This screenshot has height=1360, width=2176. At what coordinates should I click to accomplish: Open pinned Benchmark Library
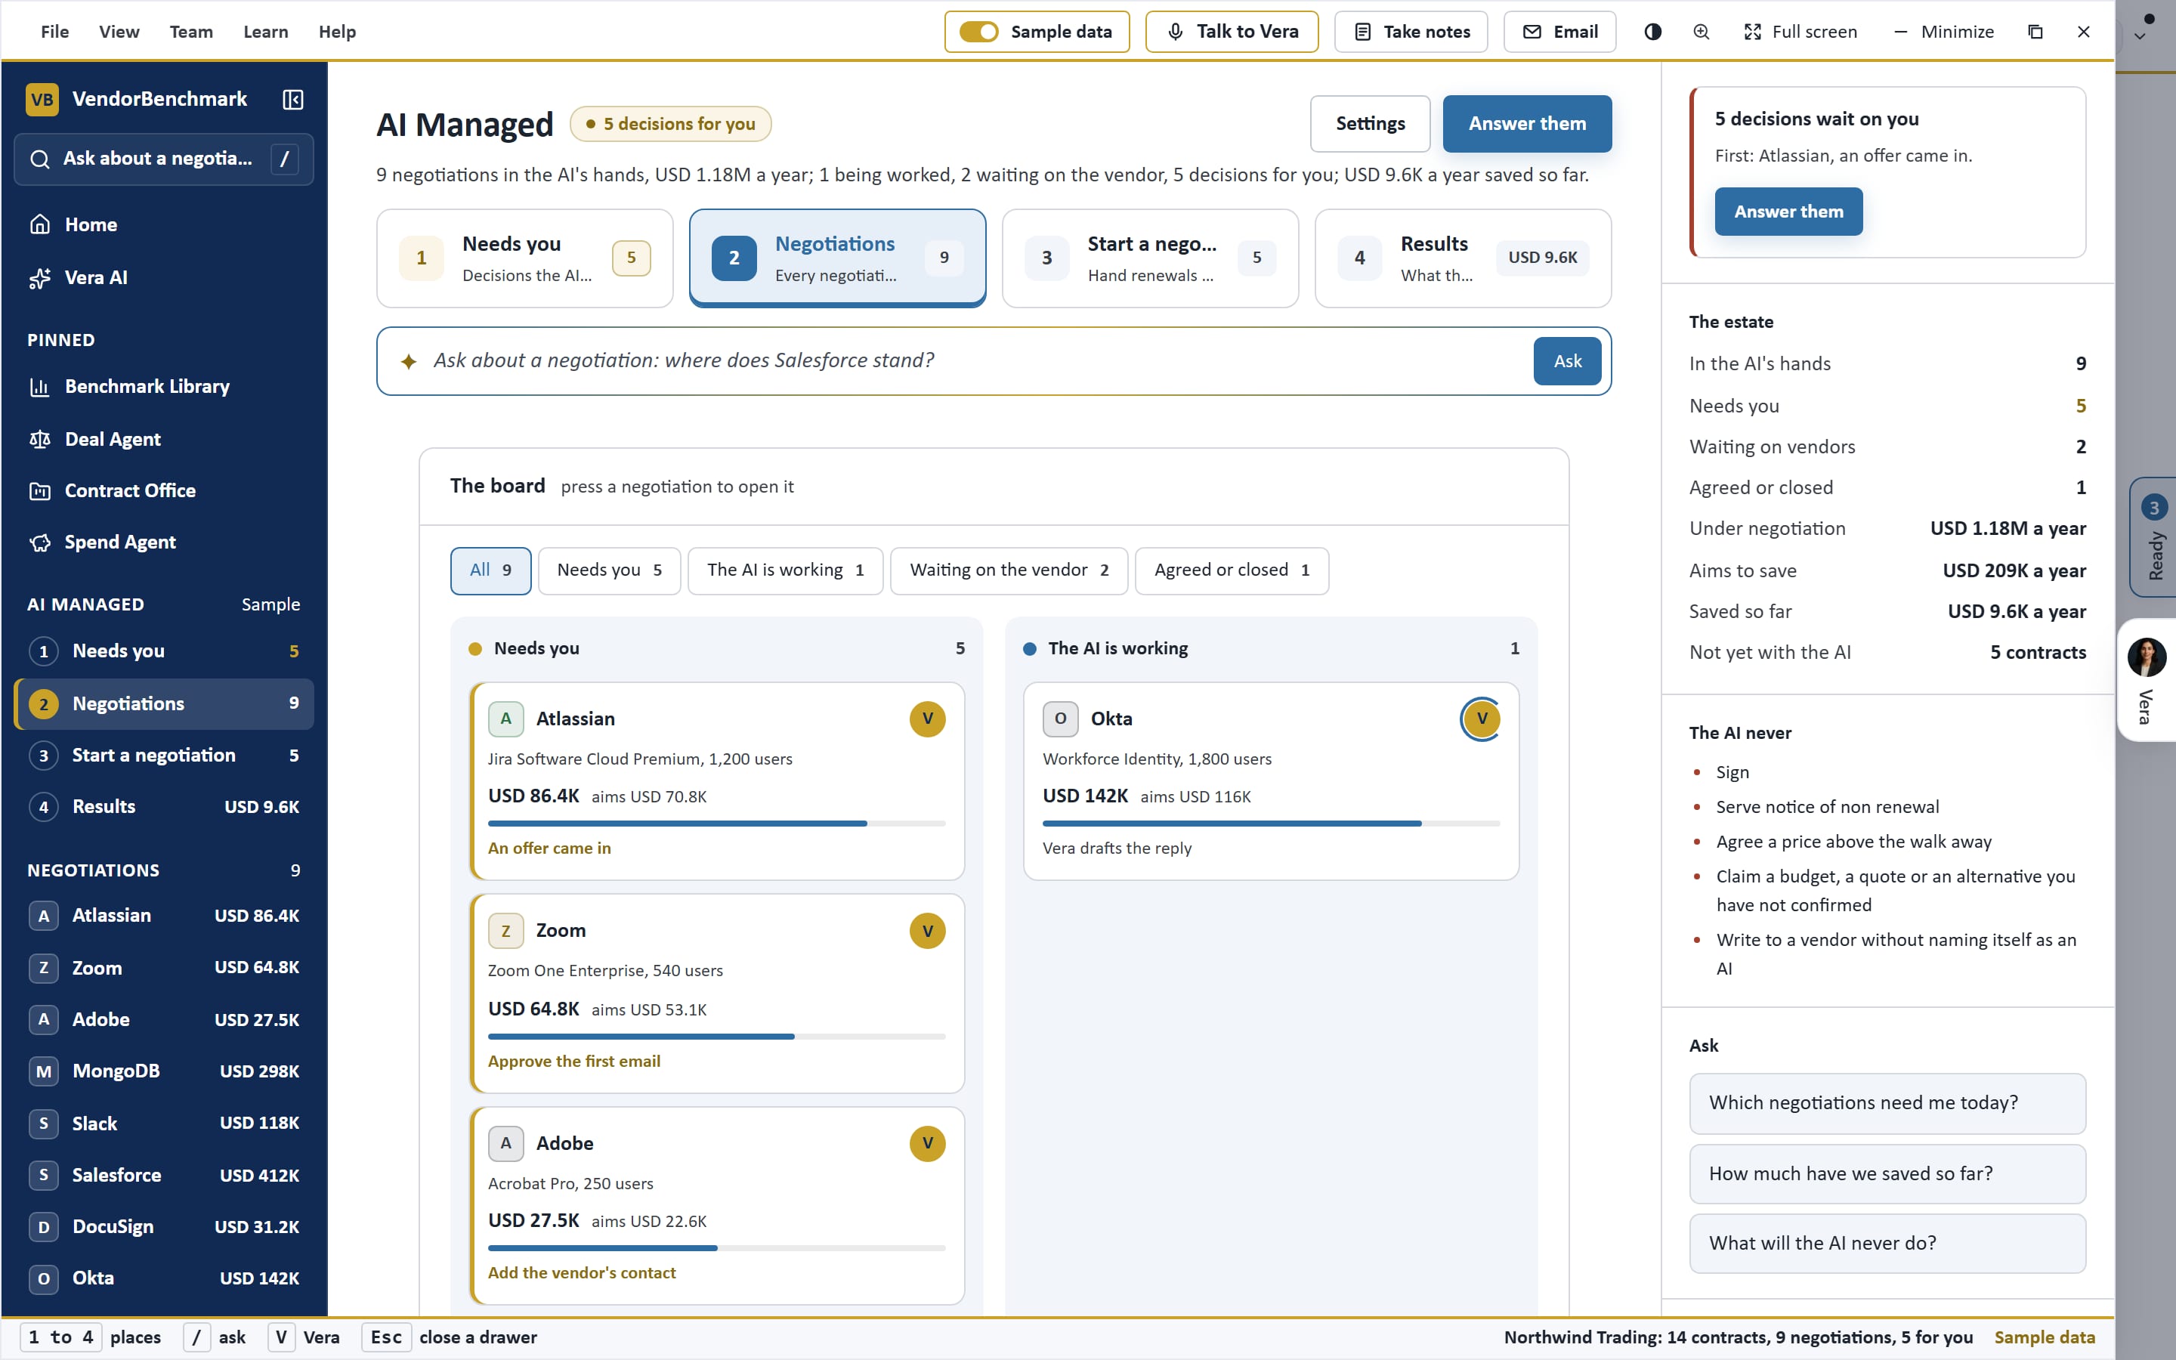click(164, 387)
